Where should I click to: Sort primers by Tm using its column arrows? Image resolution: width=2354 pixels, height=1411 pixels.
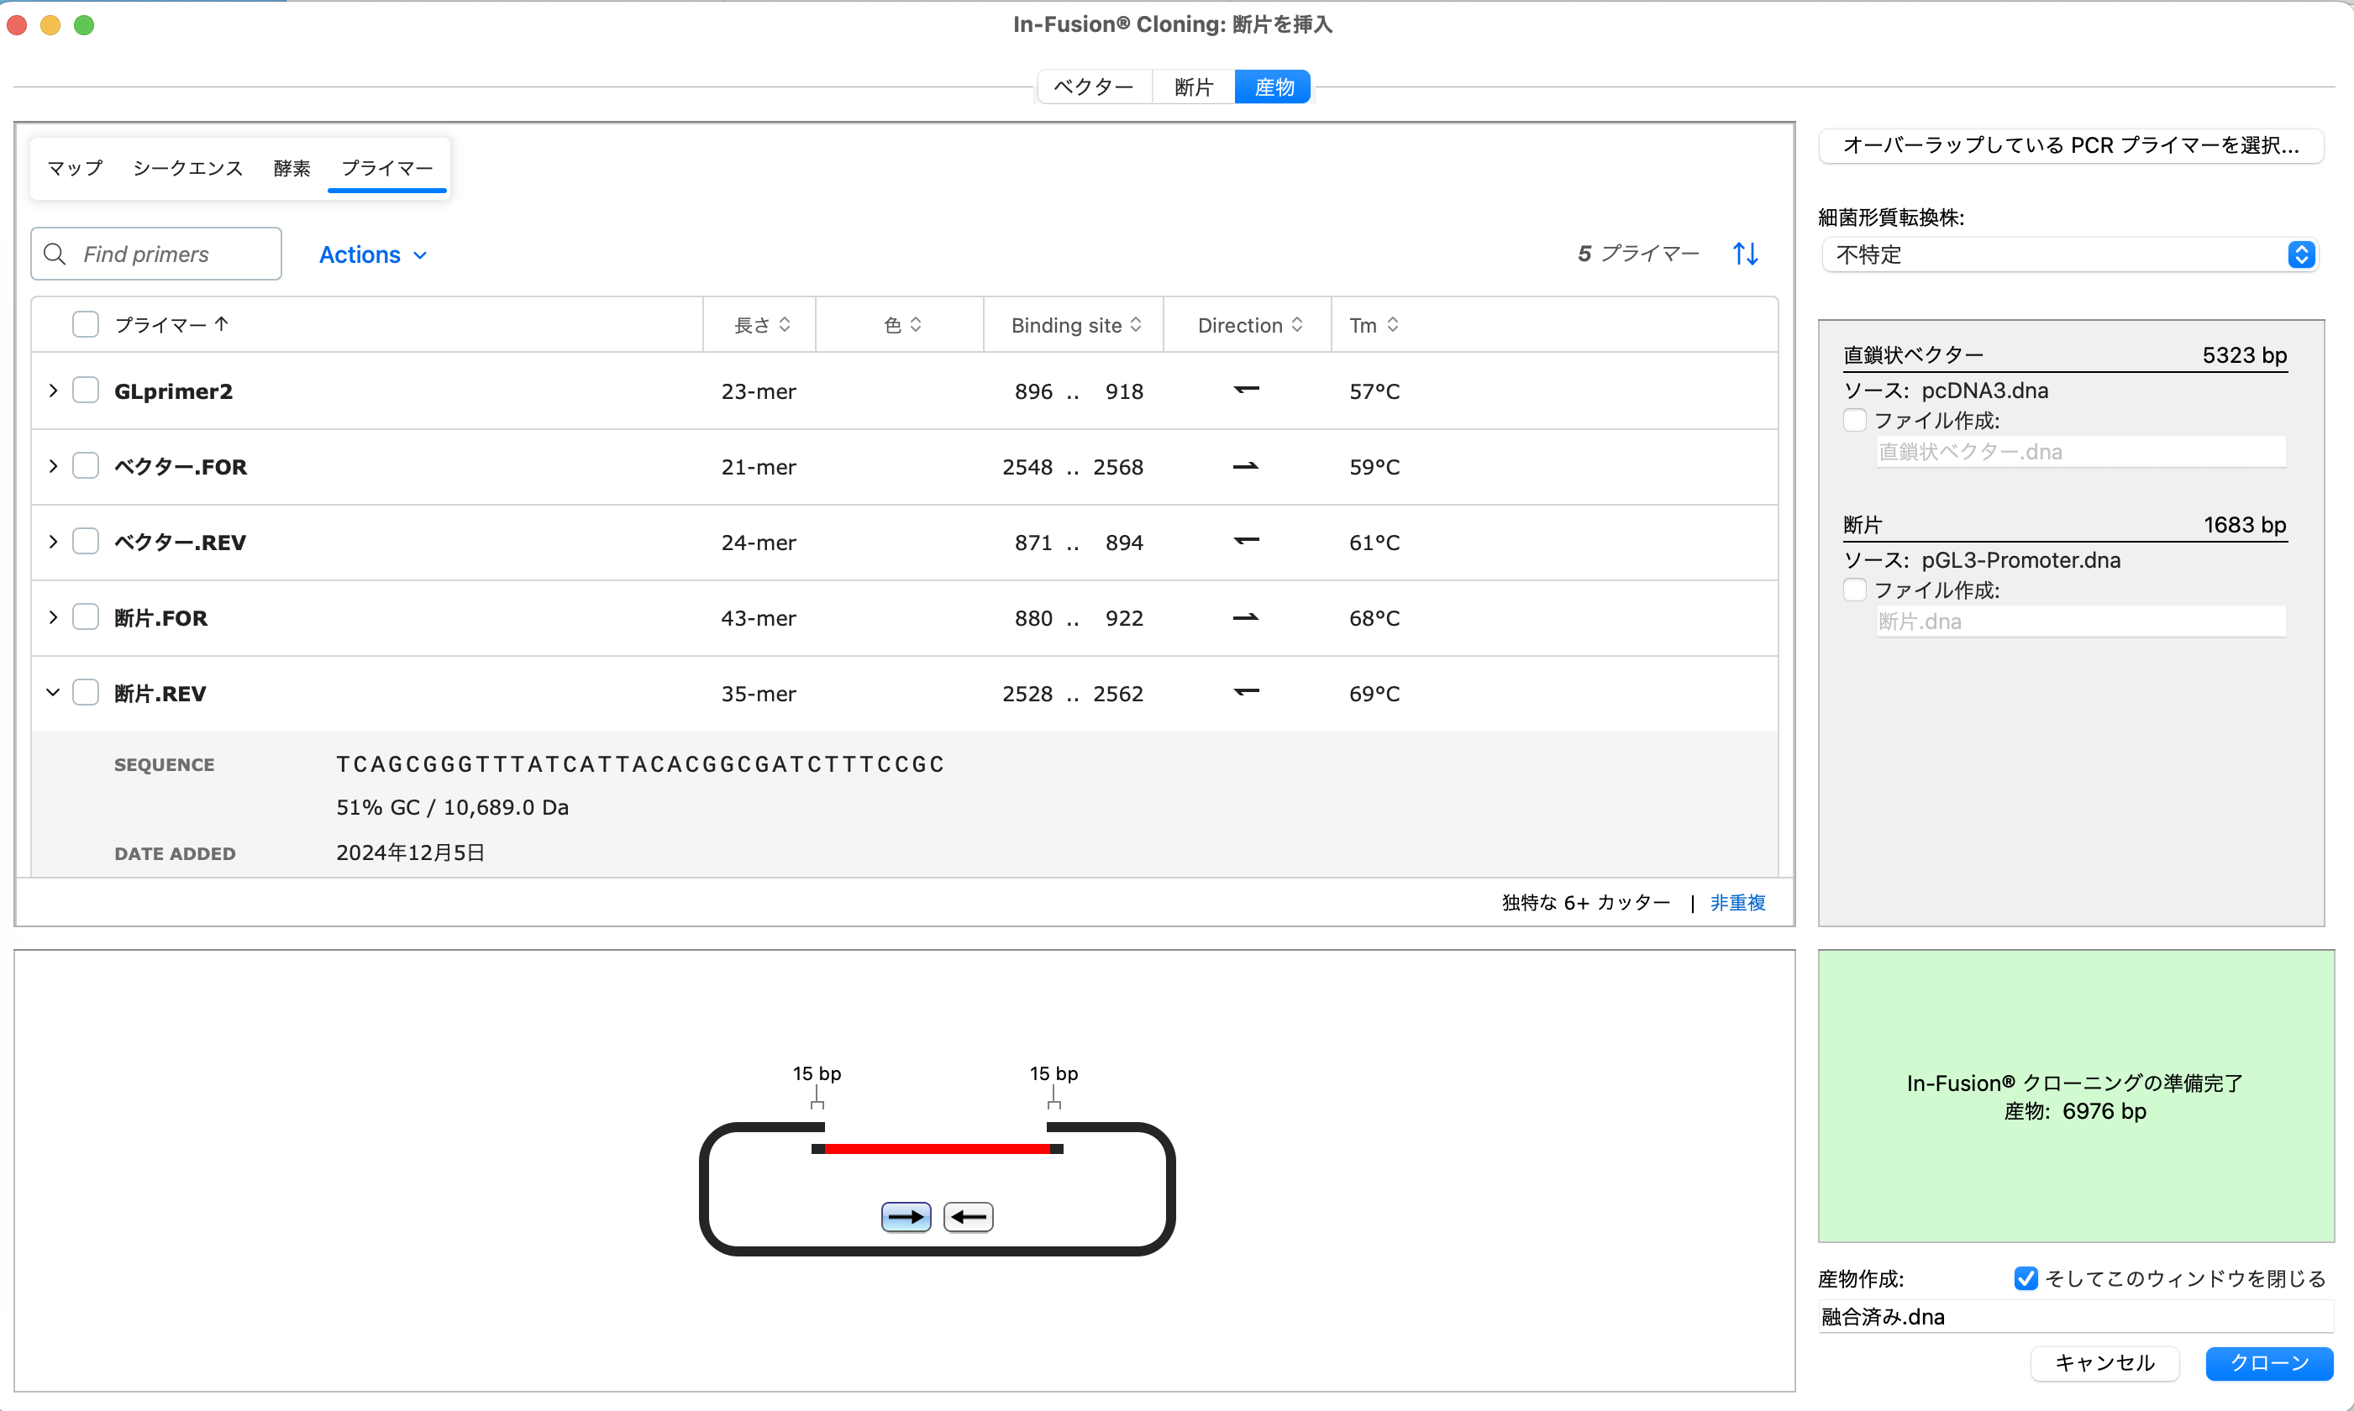(x=1394, y=324)
